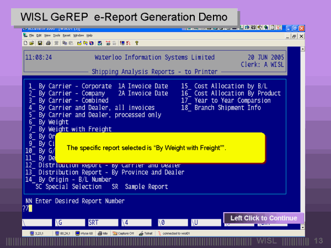The image size is (331, 248).
Task: Click the report number input prompt
Action: pyautogui.click(x=26, y=208)
